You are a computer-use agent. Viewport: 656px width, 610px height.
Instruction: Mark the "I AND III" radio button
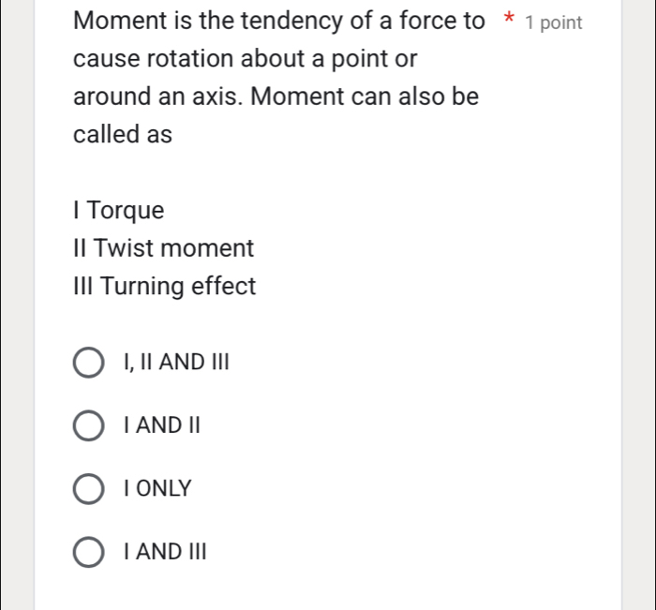point(88,551)
